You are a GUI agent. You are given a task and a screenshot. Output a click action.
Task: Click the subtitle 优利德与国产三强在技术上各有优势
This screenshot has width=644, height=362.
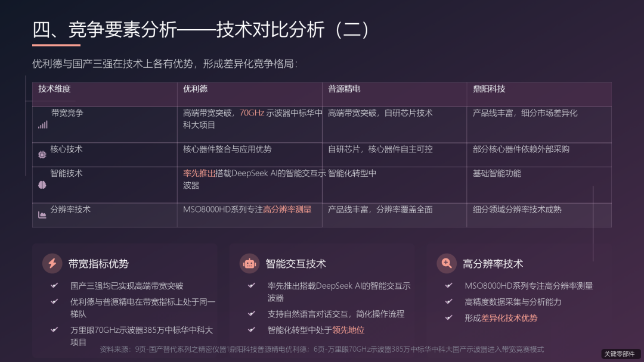(165, 64)
